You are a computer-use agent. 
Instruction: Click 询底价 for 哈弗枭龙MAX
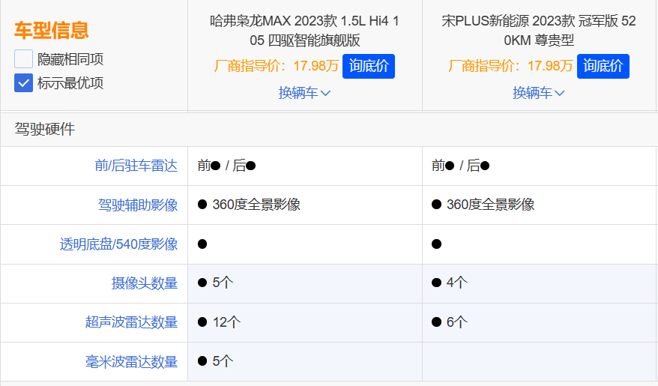[x=369, y=66]
